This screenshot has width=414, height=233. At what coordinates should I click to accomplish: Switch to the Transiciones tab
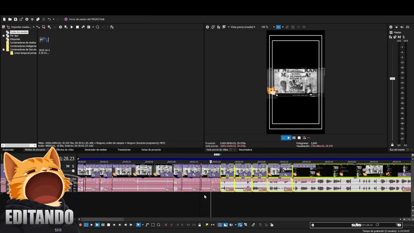pyautogui.click(x=124, y=150)
